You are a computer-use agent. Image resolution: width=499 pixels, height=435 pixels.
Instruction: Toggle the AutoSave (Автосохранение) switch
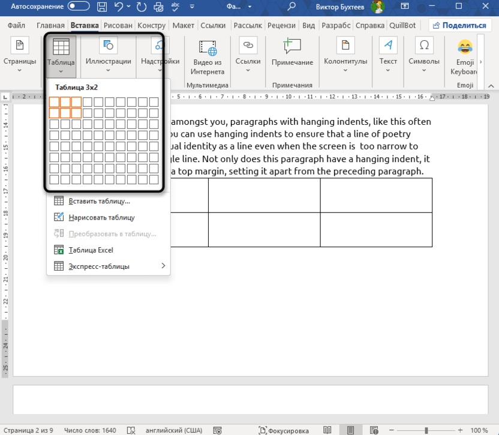79,7
